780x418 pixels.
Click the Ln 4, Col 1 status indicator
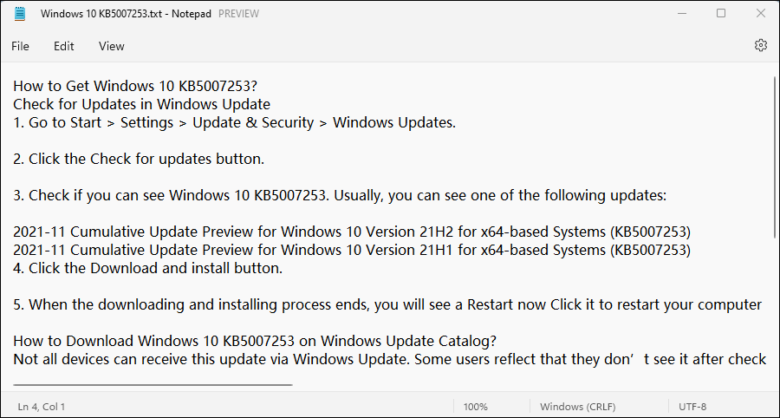click(42, 406)
